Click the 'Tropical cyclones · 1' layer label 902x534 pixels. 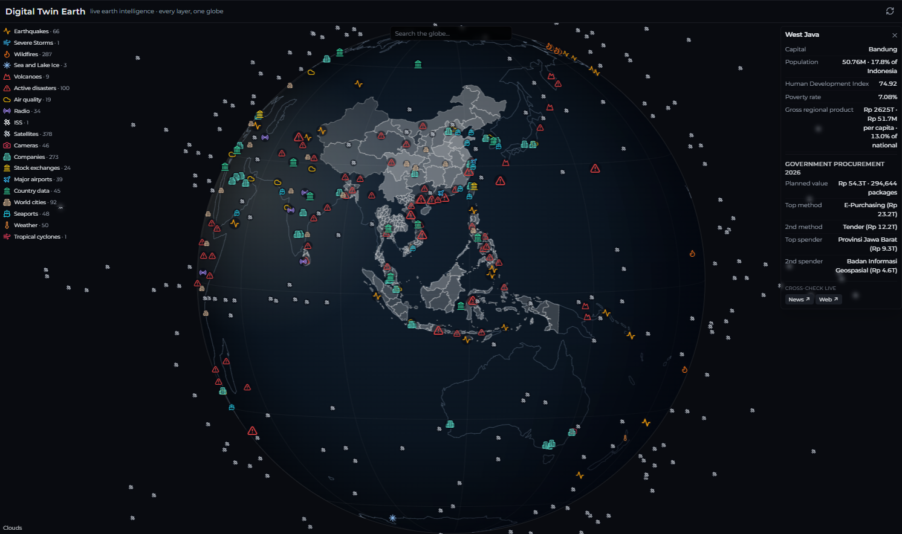[40, 237]
